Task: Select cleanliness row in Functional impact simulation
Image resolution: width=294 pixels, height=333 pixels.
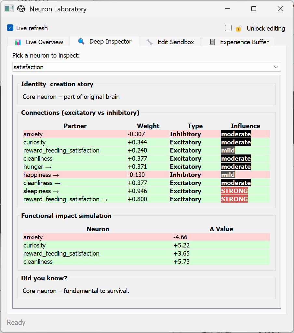Action: click(x=147, y=261)
